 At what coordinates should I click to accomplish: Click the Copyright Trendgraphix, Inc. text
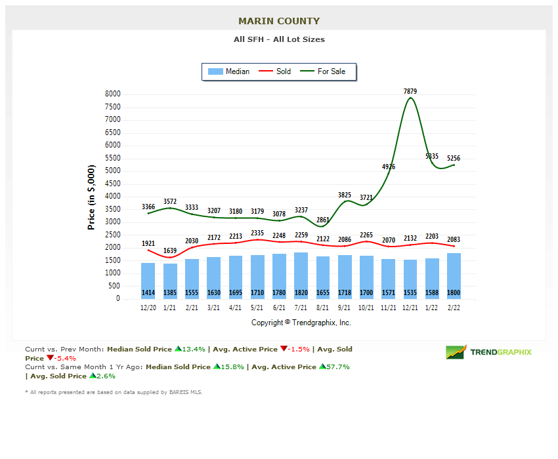(x=301, y=323)
